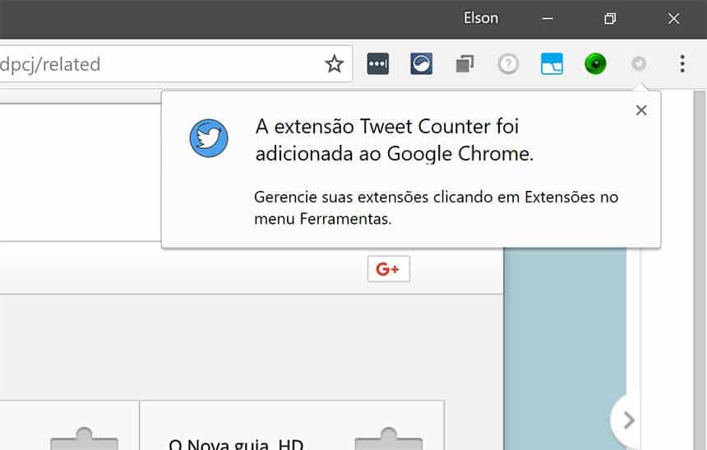Bookmark this page with the star icon
Image resolution: width=707 pixels, height=450 pixels.
[x=334, y=64]
